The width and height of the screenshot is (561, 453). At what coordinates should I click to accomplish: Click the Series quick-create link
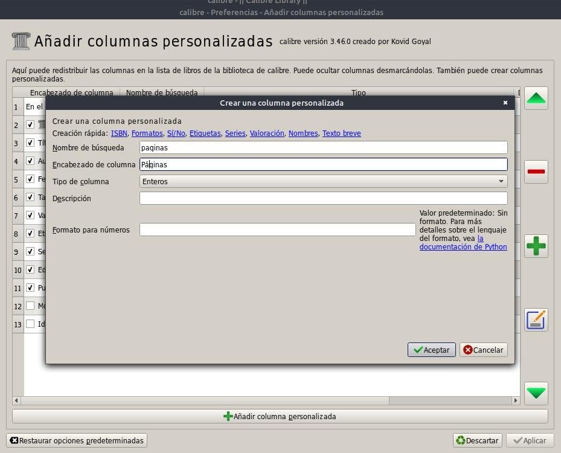[235, 133]
